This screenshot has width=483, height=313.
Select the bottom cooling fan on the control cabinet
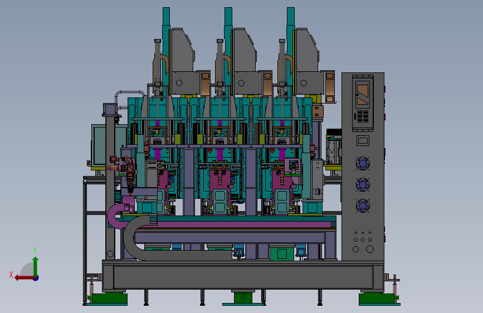(363, 206)
